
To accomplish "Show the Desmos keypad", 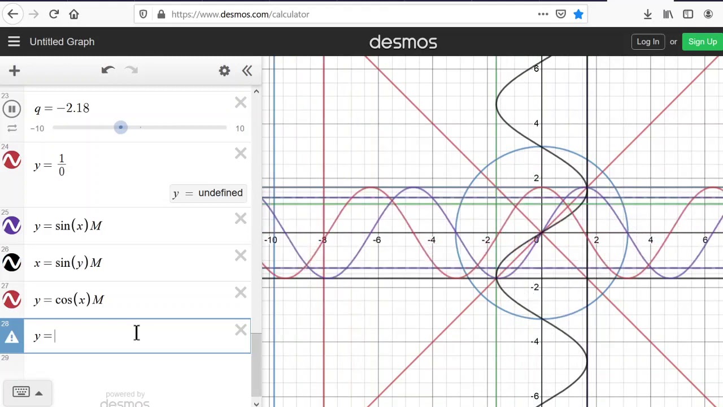I will (x=21, y=392).
